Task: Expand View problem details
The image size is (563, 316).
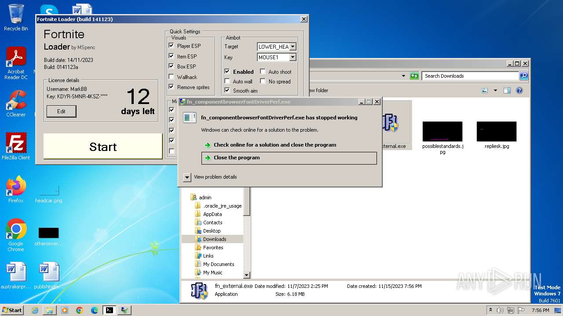Action: coord(187,177)
